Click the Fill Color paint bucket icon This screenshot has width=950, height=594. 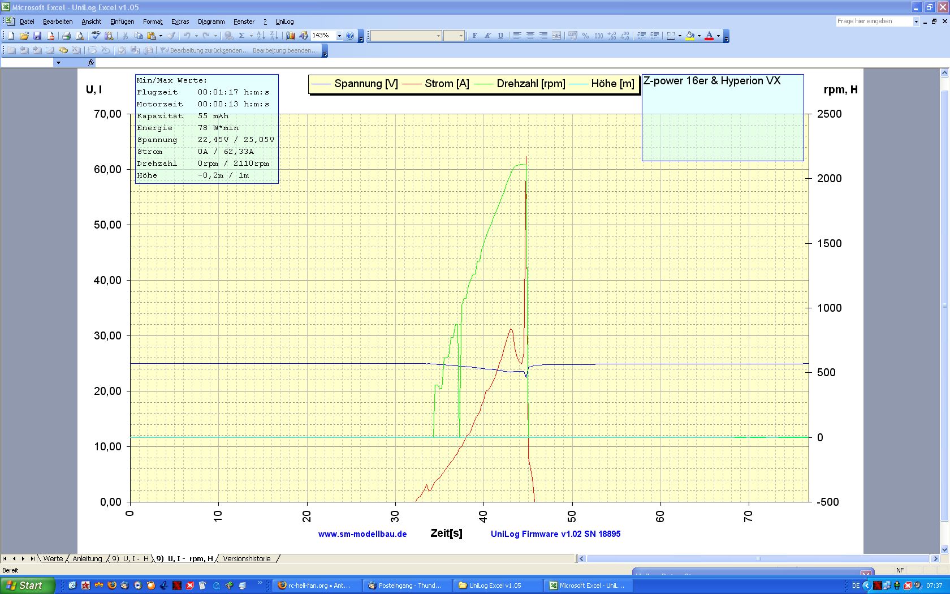coord(690,36)
